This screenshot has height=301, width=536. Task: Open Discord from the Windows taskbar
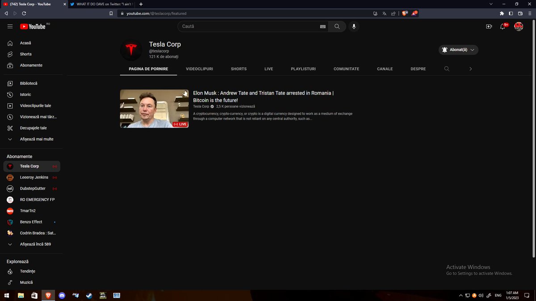62,295
